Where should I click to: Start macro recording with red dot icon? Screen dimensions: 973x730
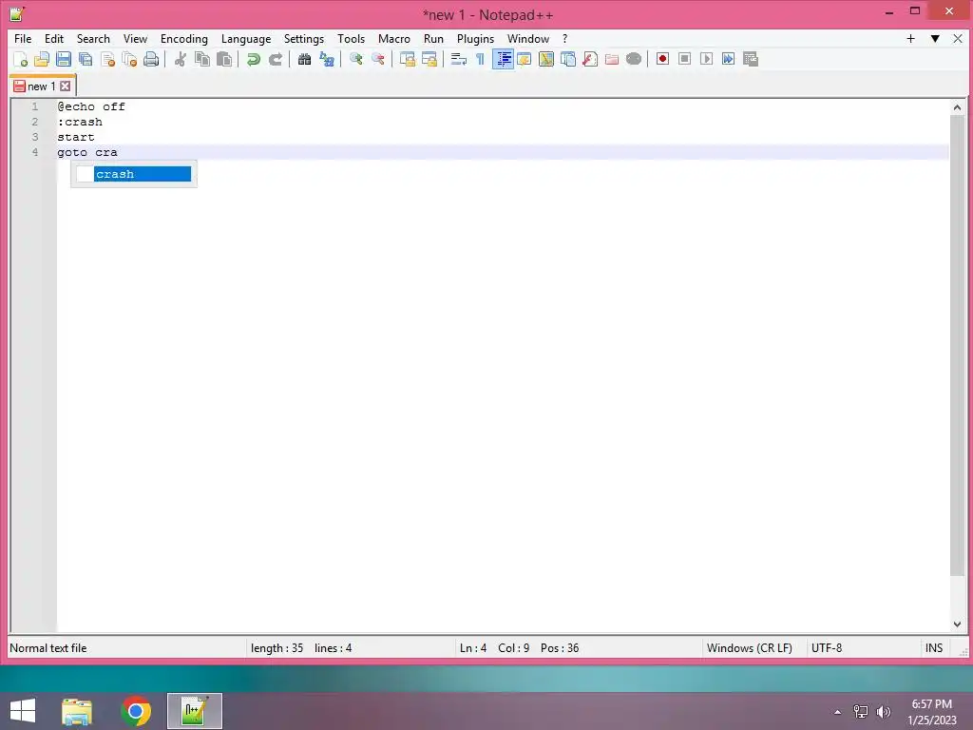coord(662,59)
